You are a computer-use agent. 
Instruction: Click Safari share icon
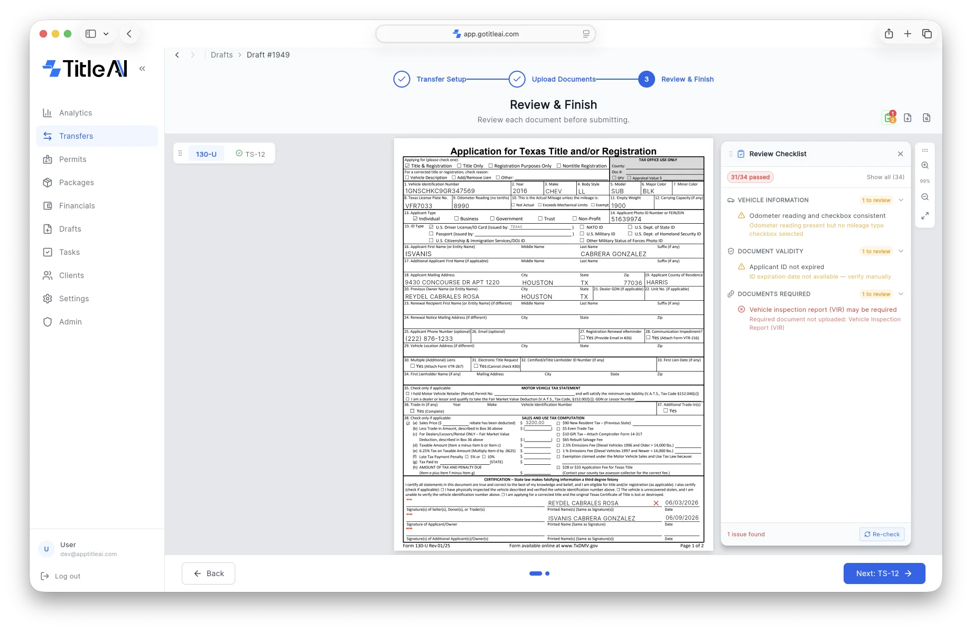889,34
